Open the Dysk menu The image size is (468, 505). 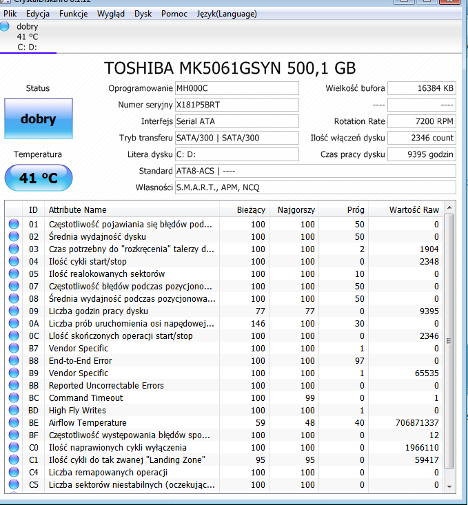pyautogui.click(x=143, y=14)
